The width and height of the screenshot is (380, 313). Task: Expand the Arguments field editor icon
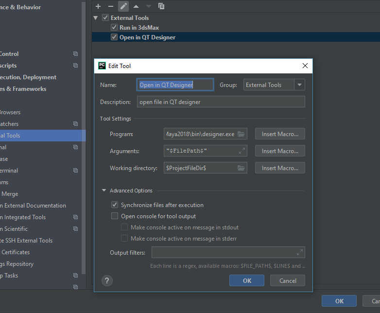click(x=242, y=151)
